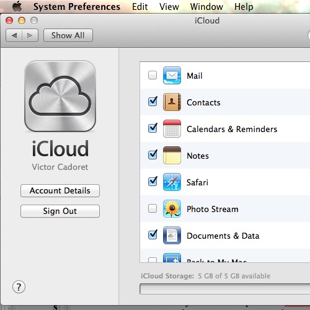The image size is (310, 310).
Task: Select the Photo Stream label
Action: (x=213, y=209)
